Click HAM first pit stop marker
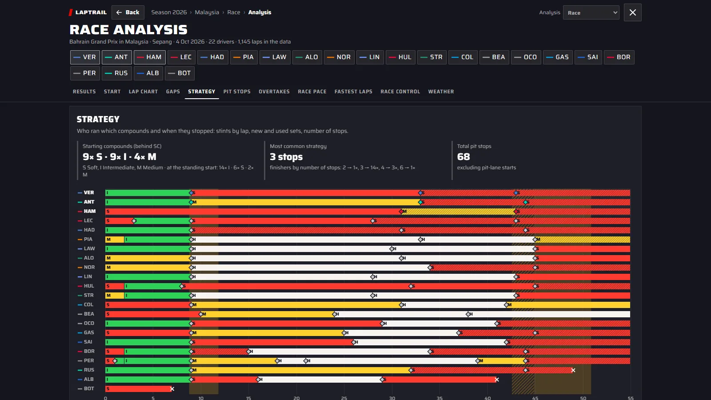 402,212
